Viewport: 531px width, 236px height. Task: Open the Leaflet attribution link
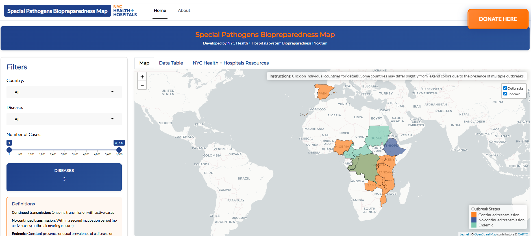(x=464, y=234)
